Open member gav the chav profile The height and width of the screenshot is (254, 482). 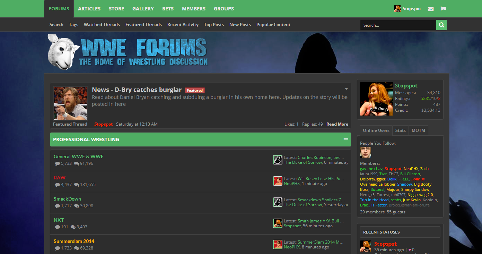(371, 169)
